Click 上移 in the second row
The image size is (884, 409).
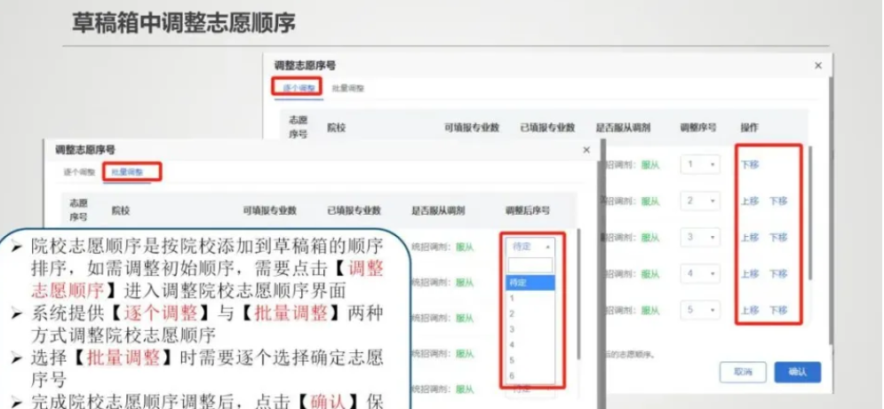pos(750,201)
